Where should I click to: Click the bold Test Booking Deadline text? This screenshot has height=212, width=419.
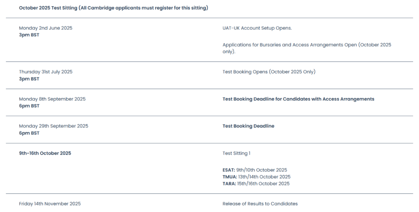click(248, 126)
